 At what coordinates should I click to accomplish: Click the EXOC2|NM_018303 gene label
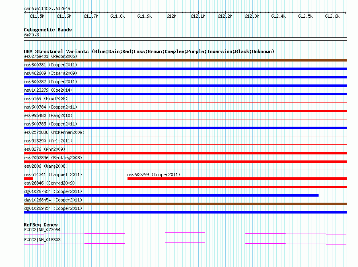pos(42,240)
